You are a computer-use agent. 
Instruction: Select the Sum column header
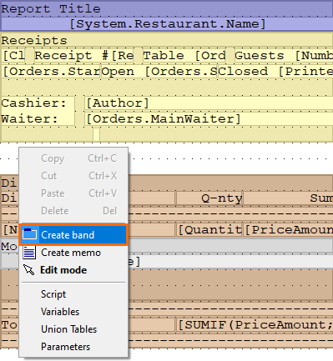(289, 198)
